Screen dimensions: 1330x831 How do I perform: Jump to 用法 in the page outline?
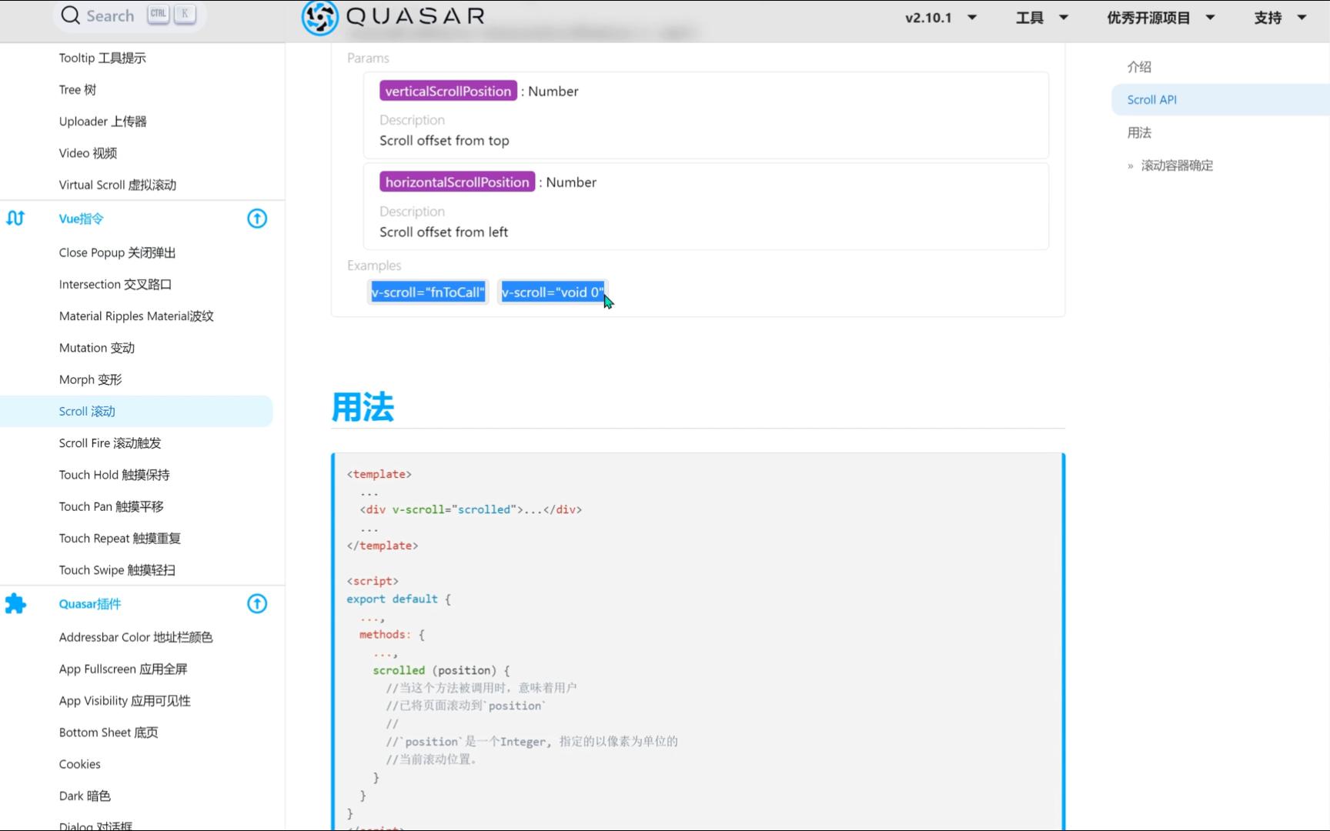pyautogui.click(x=1139, y=132)
